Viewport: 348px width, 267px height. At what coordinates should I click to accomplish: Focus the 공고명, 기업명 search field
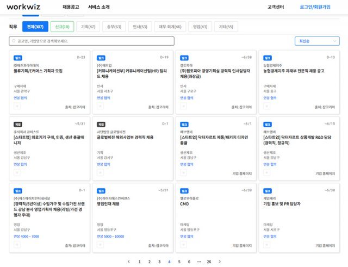click(91, 41)
